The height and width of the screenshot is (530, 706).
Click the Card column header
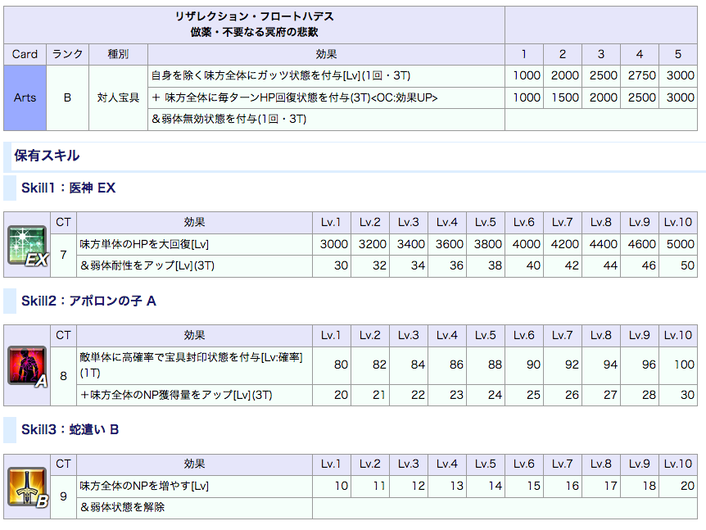pyautogui.click(x=25, y=54)
